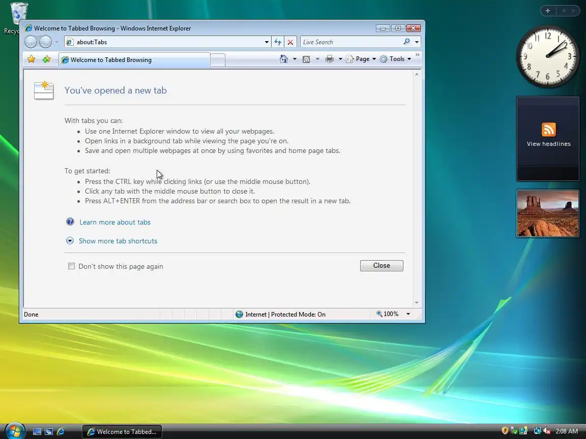Go to the Home page icon

tap(284, 59)
